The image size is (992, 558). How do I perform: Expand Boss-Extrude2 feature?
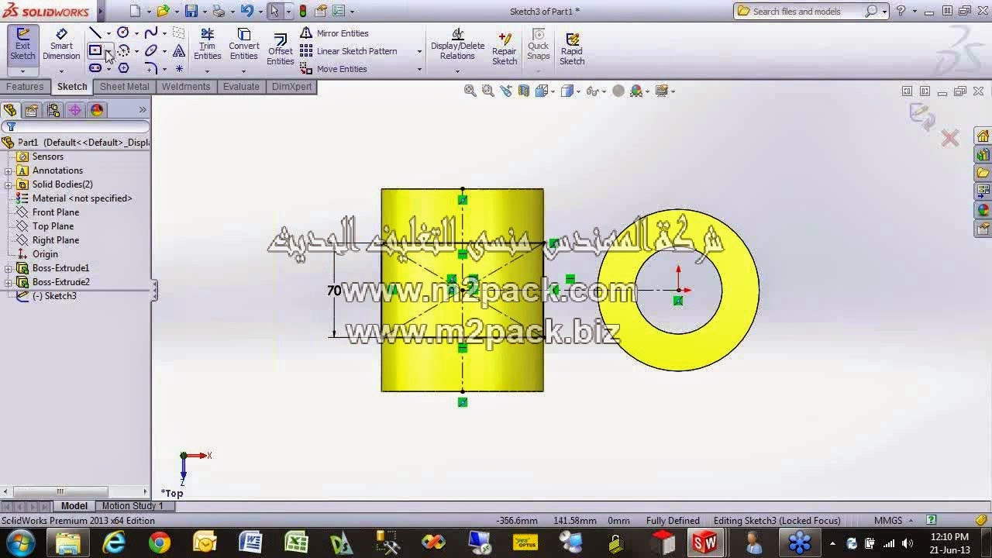click(9, 282)
